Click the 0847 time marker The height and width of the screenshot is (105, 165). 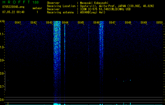112,23
